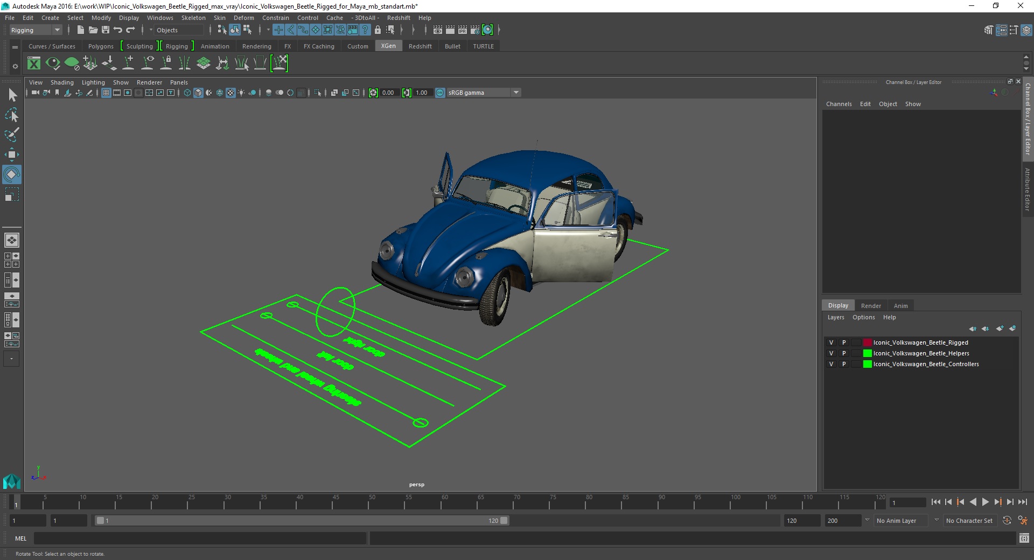Open the Deform menu
This screenshot has height=560, width=1034.
coord(243,18)
